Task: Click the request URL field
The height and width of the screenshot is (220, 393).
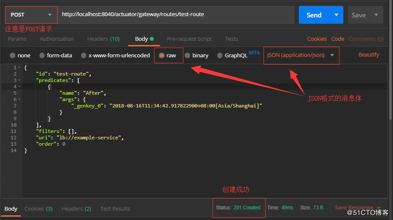Action: (x=176, y=14)
